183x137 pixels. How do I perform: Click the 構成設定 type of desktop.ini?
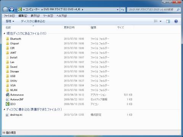pyautogui.click(x=96, y=115)
